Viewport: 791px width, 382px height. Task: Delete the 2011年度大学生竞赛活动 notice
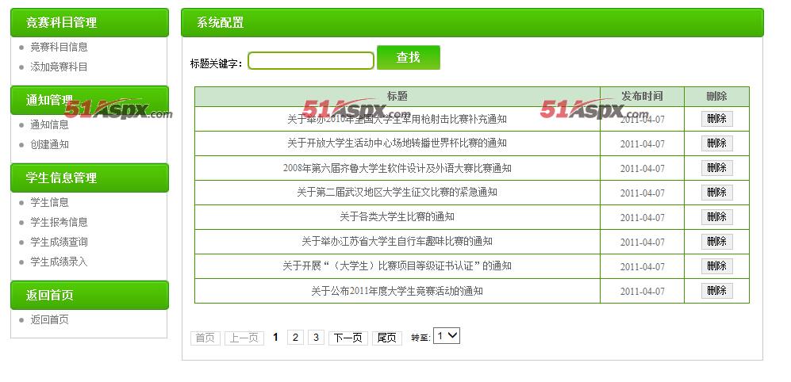point(717,290)
